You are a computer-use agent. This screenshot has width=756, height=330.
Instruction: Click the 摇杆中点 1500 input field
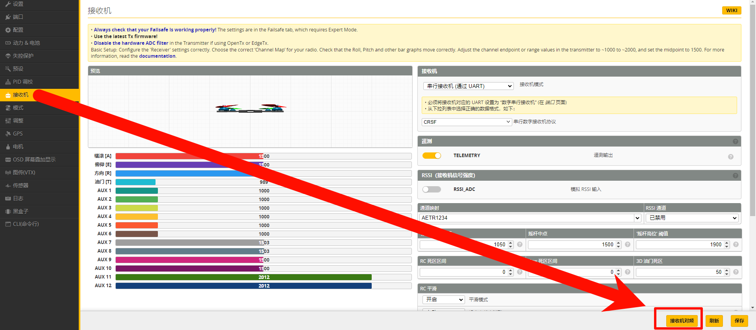coord(571,245)
